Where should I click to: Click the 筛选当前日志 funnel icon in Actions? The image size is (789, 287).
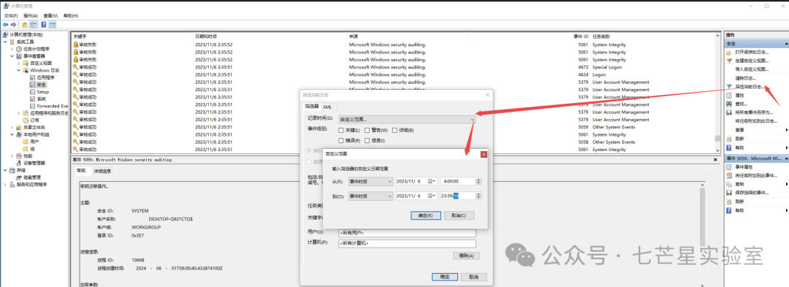729,86
